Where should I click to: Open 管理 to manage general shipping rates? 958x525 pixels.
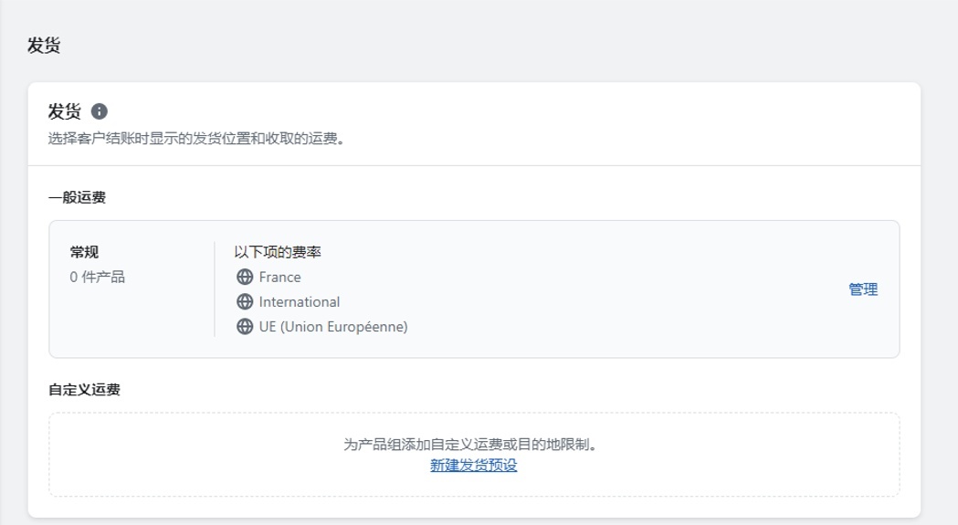[x=862, y=289]
